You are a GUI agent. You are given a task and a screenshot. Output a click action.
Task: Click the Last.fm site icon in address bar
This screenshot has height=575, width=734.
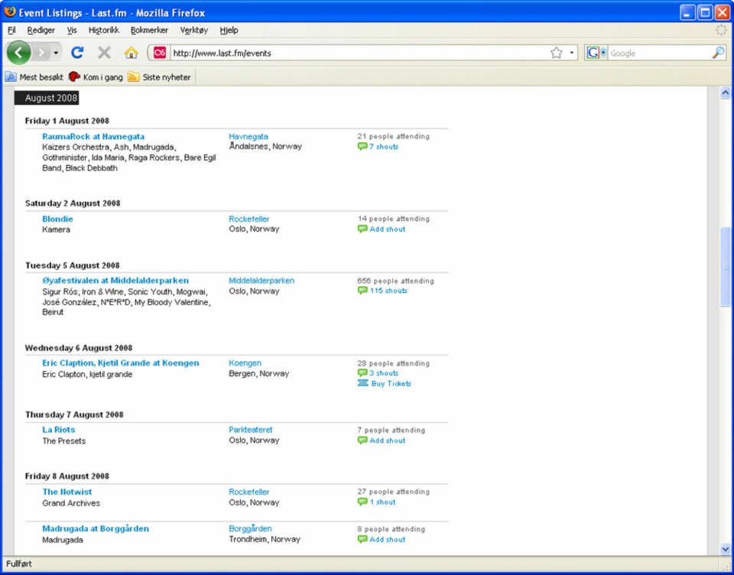(x=160, y=53)
